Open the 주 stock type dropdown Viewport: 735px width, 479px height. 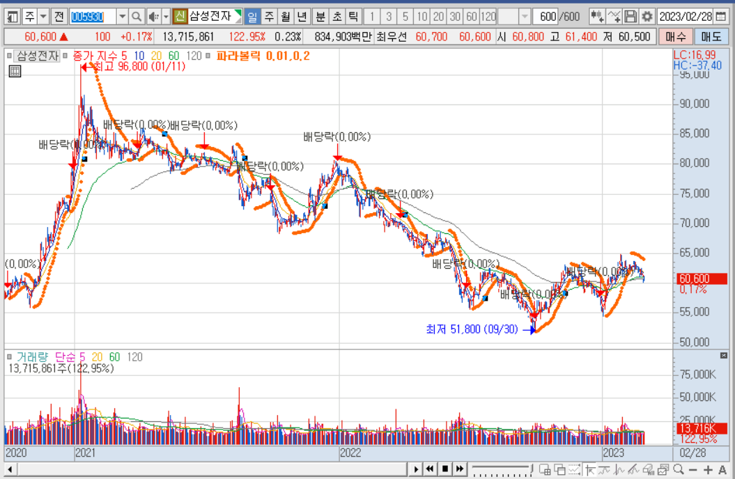(x=43, y=17)
